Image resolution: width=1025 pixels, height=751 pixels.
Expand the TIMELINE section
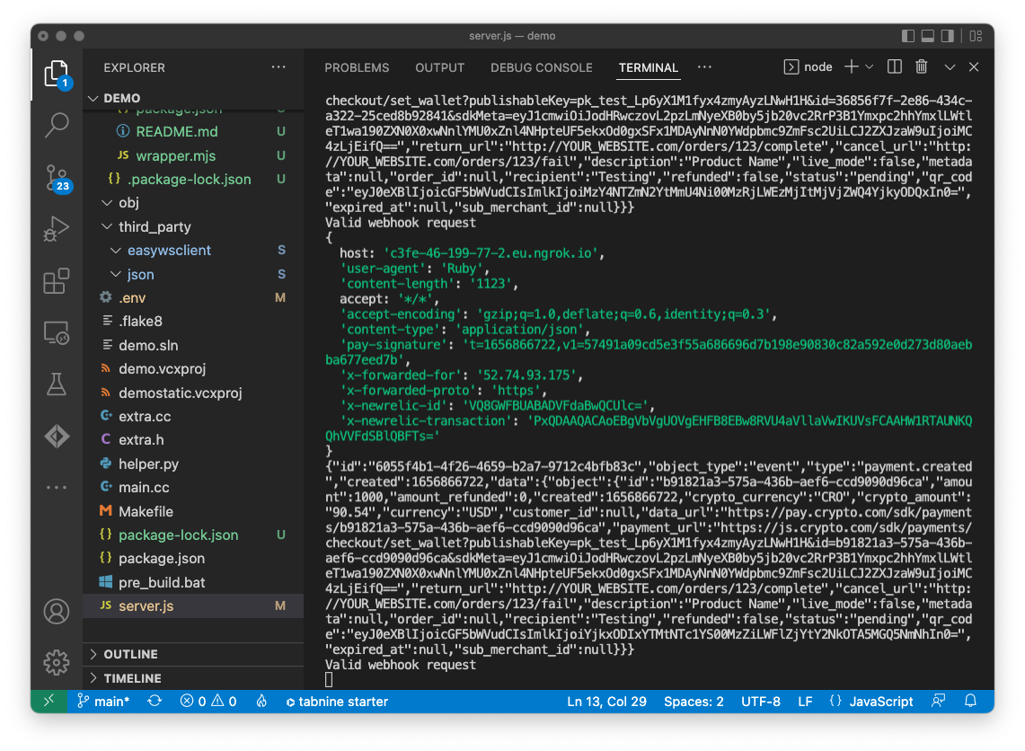pyautogui.click(x=132, y=678)
